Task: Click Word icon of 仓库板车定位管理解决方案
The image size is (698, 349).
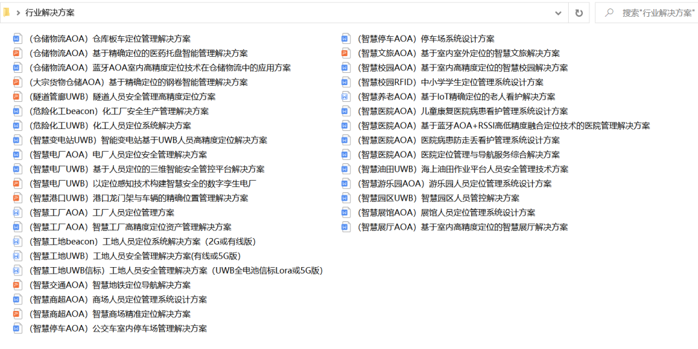Action: [x=17, y=39]
